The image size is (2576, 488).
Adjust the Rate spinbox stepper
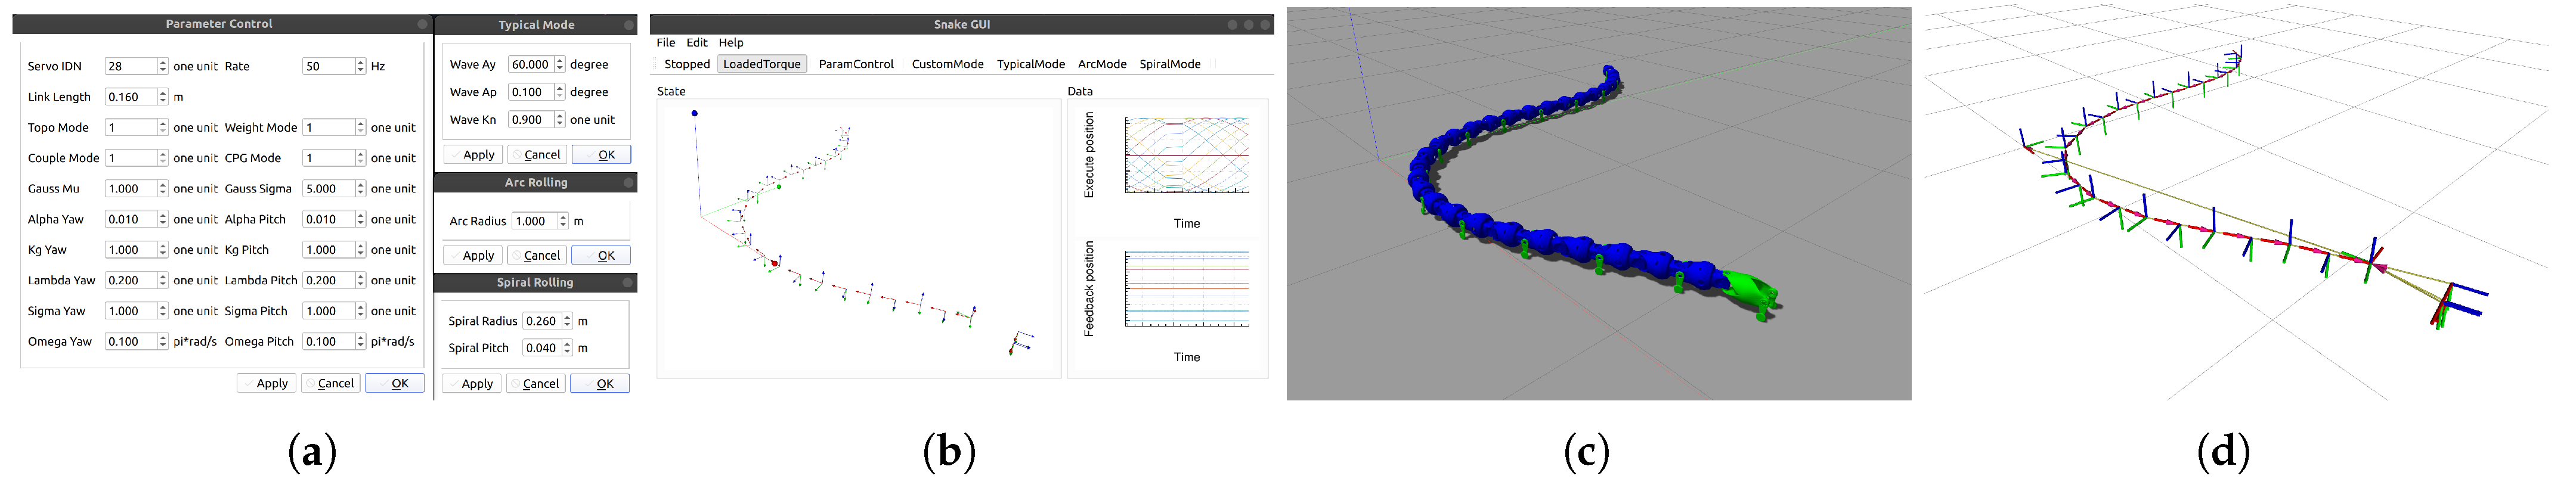click(x=360, y=66)
